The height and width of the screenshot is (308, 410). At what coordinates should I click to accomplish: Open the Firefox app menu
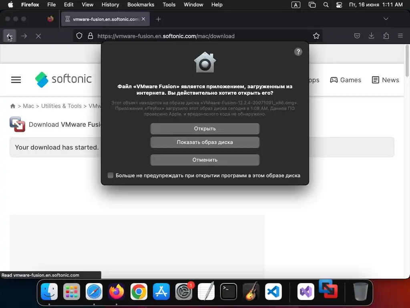point(30,5)
